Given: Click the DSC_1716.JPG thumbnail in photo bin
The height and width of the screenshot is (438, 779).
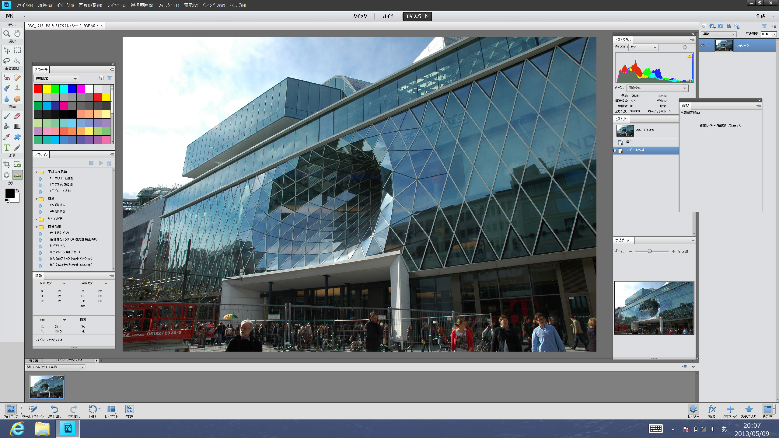Looking at the screenshot, I should click(x=47, y=387).
